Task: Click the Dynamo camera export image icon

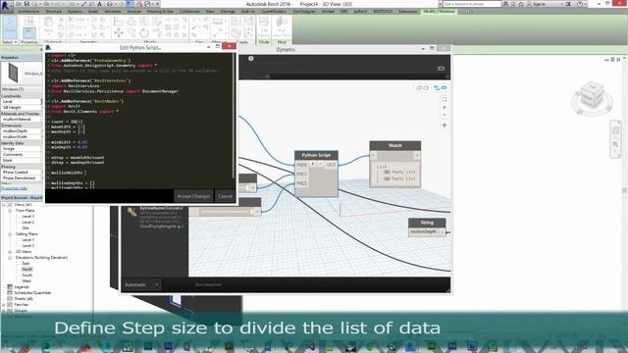Action: click(441, 69)
